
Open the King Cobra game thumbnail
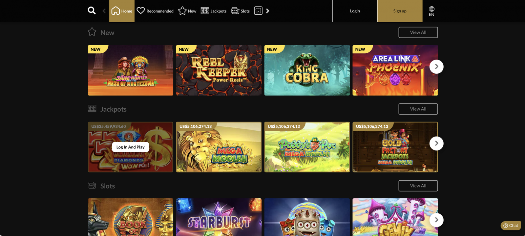(x=307, y=70)
